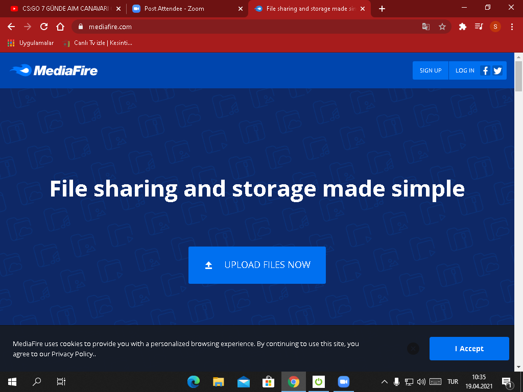Select the Chrome taskbar icon

[x=294, y=382]
